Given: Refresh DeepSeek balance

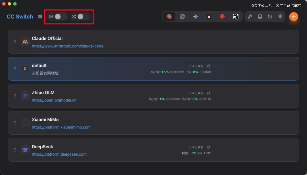Looking at the screenshot, I should point(208,147).
